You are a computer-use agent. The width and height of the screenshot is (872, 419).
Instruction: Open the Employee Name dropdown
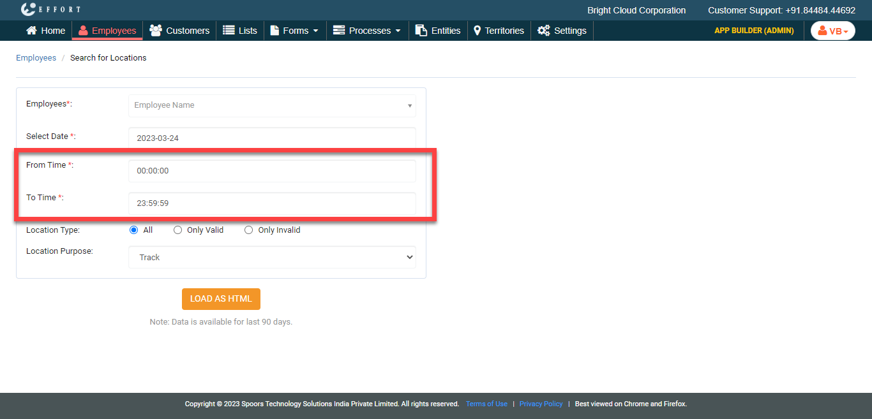[272, 106]
